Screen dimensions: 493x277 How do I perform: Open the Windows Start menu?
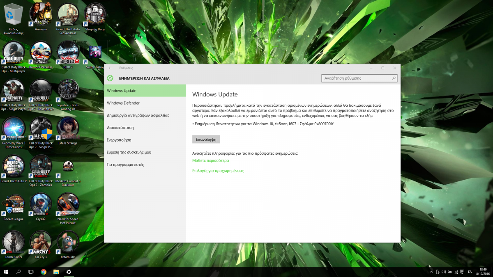click(x=6, y=272)
